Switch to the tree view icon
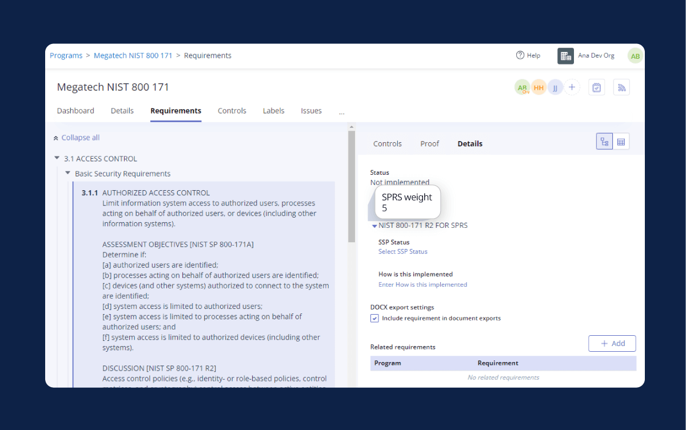Viewport: 686px width, 430px height. point(604,142)
